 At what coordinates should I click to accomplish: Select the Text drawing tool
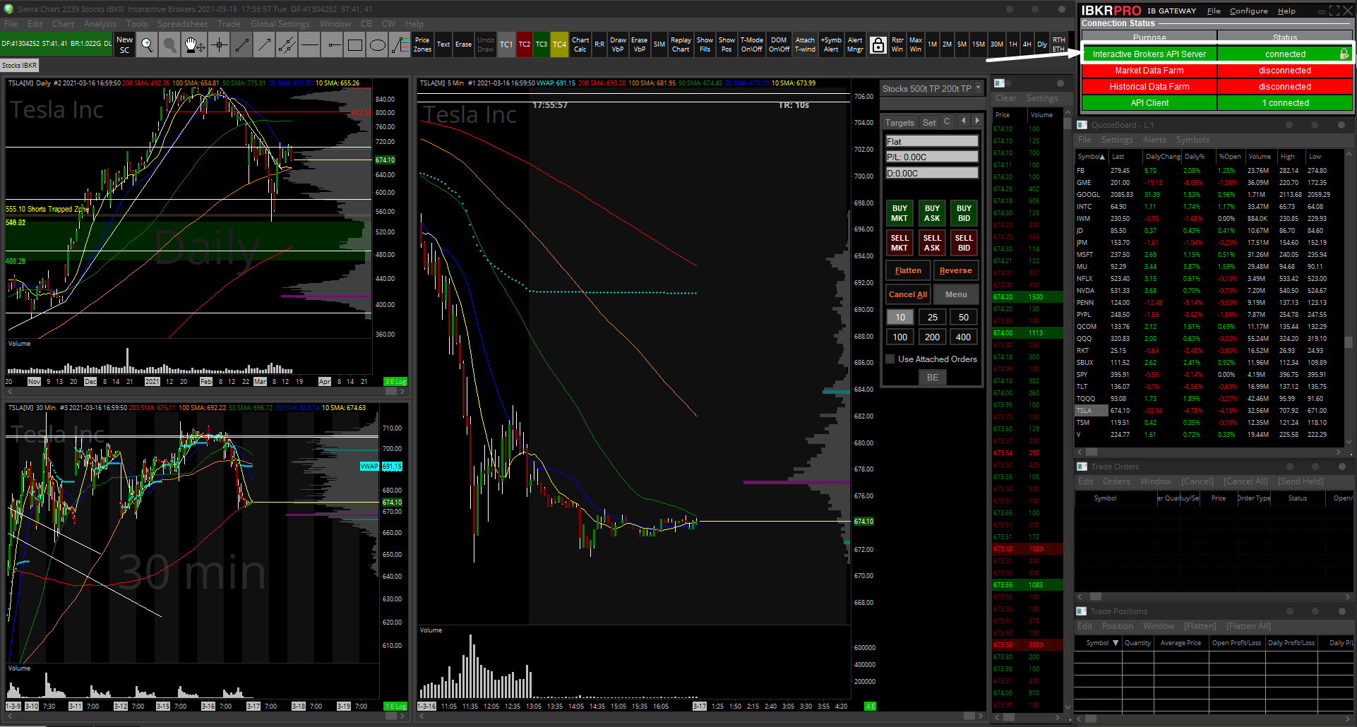[443, 44]
